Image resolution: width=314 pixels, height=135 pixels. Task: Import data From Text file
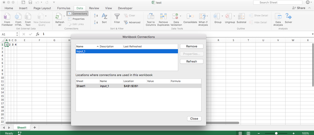point(28,20)
